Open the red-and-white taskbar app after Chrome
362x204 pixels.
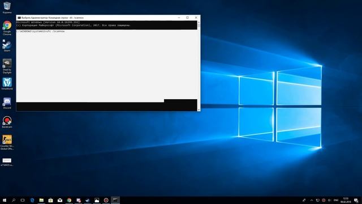(79, 200)
